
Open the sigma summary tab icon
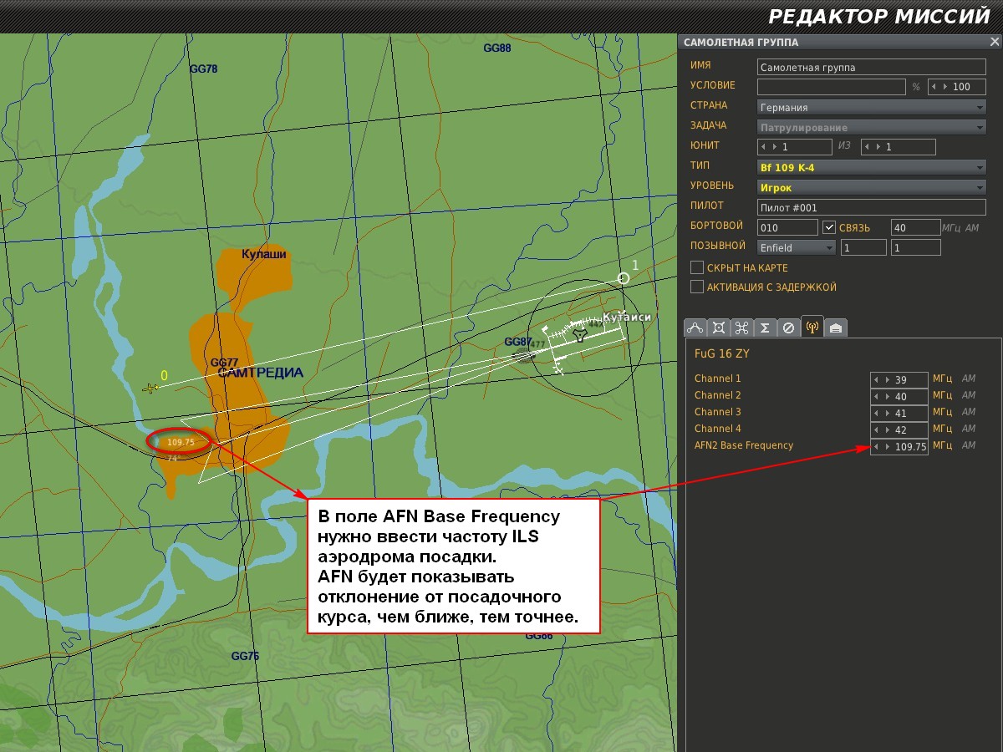tap(765, 328)
